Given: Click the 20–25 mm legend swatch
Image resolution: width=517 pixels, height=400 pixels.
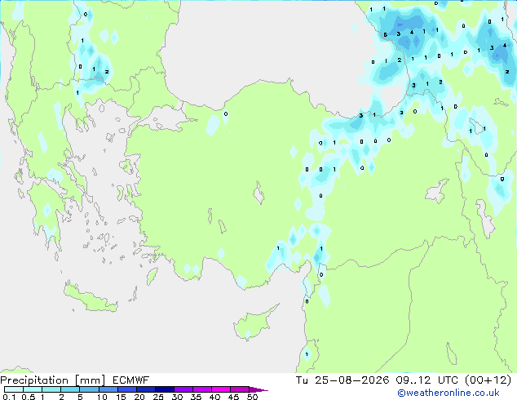Looking at the screenshot, I should click(145, 389).
